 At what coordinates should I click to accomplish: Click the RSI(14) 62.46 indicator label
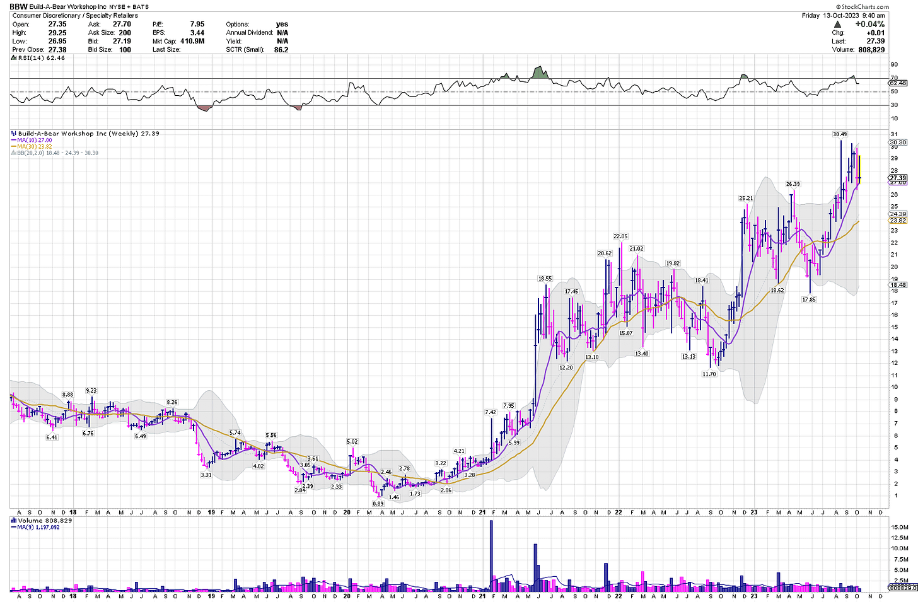38,58
